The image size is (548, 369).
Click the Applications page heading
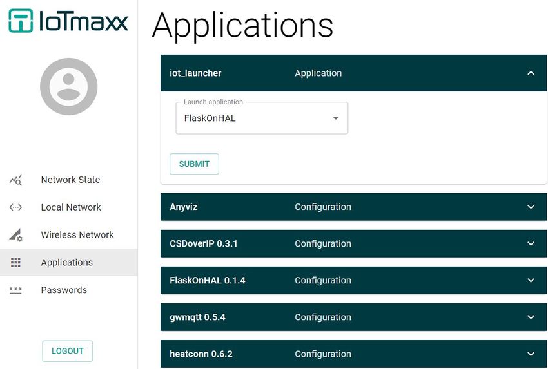pos(242,26)
